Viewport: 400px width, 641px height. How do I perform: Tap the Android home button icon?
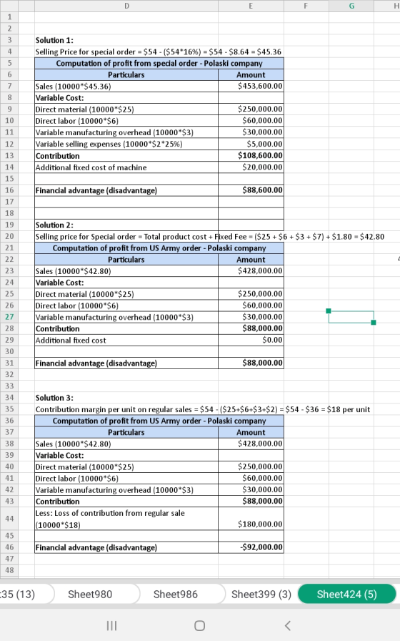pos(199,625)
